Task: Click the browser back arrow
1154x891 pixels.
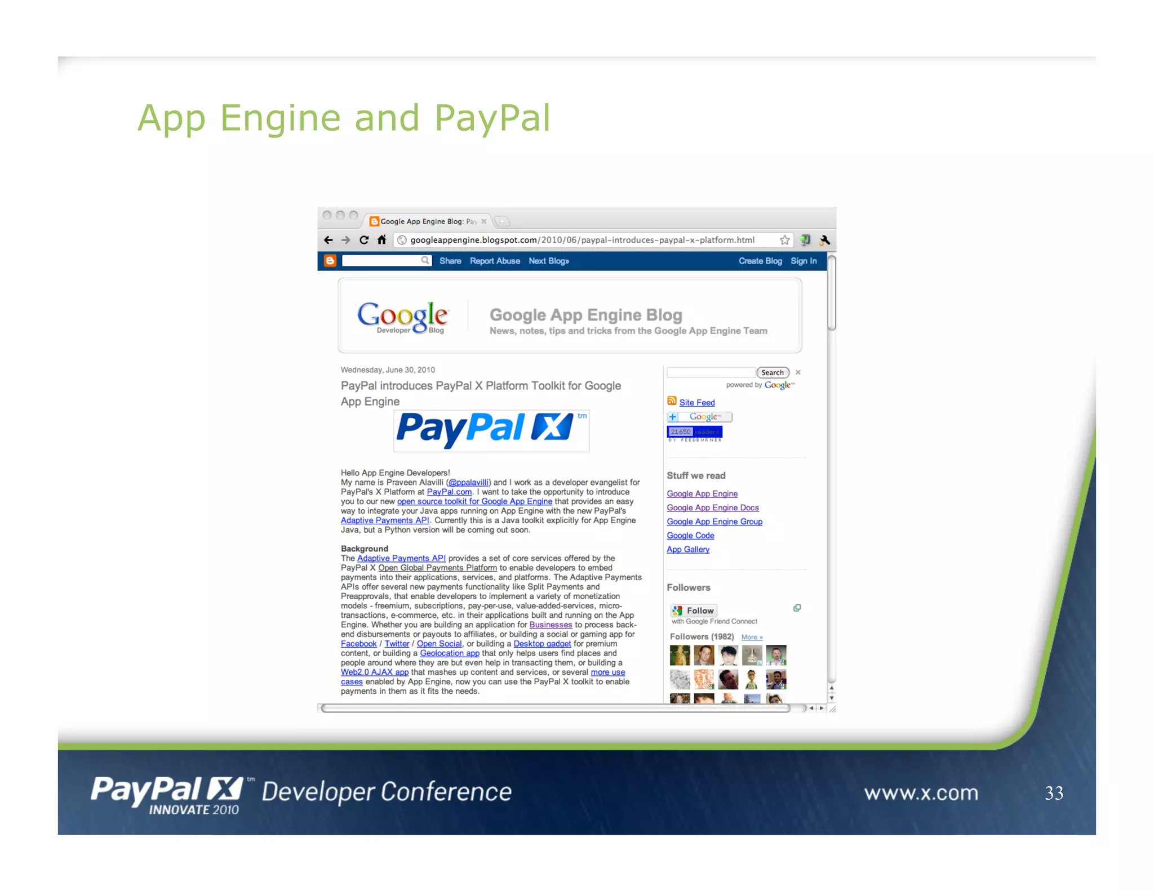Action: click(329, 240)
